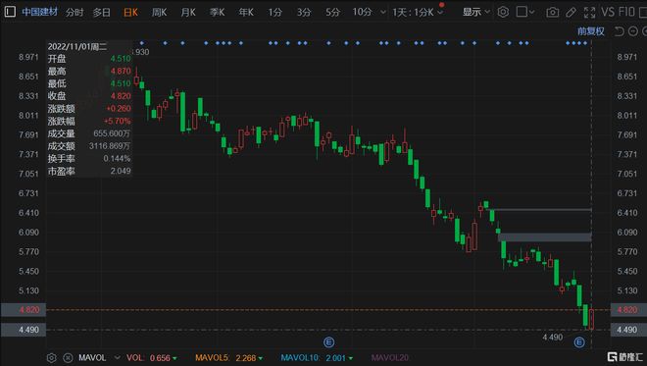Take a chart screenshot with camera icon
Viewport: 647px width, 366px height.
(x=553, y=13)
